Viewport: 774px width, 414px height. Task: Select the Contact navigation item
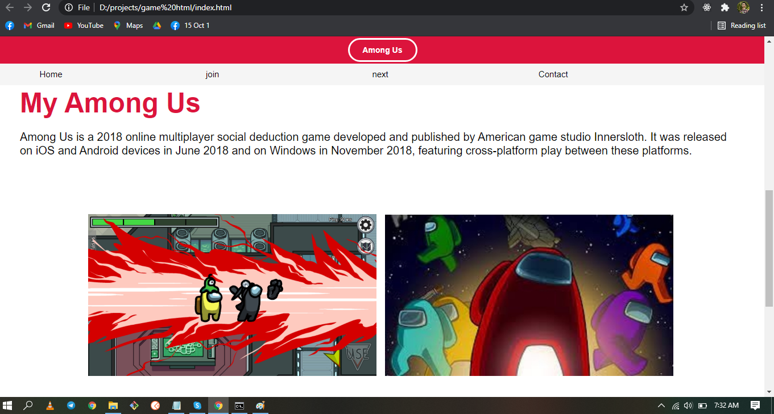tap(553, 74)
